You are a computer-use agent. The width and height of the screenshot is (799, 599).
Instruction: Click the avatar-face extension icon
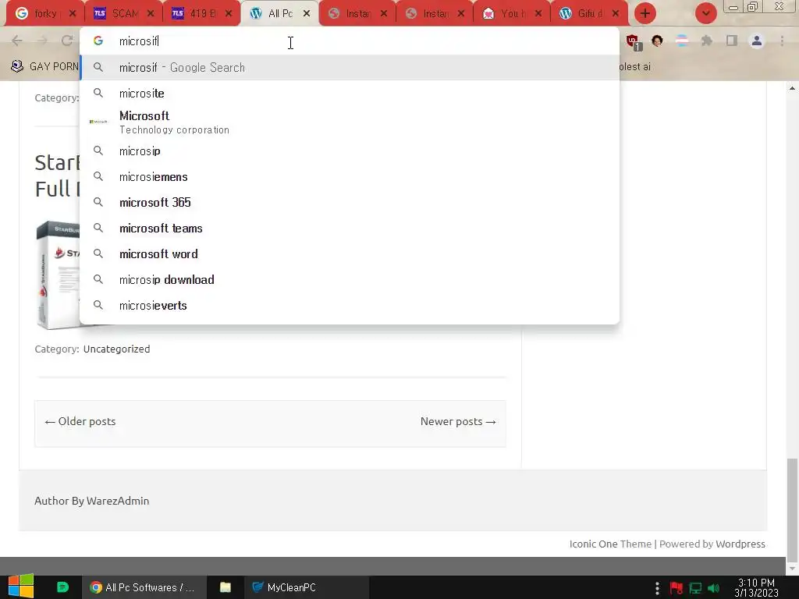[657, 41]
